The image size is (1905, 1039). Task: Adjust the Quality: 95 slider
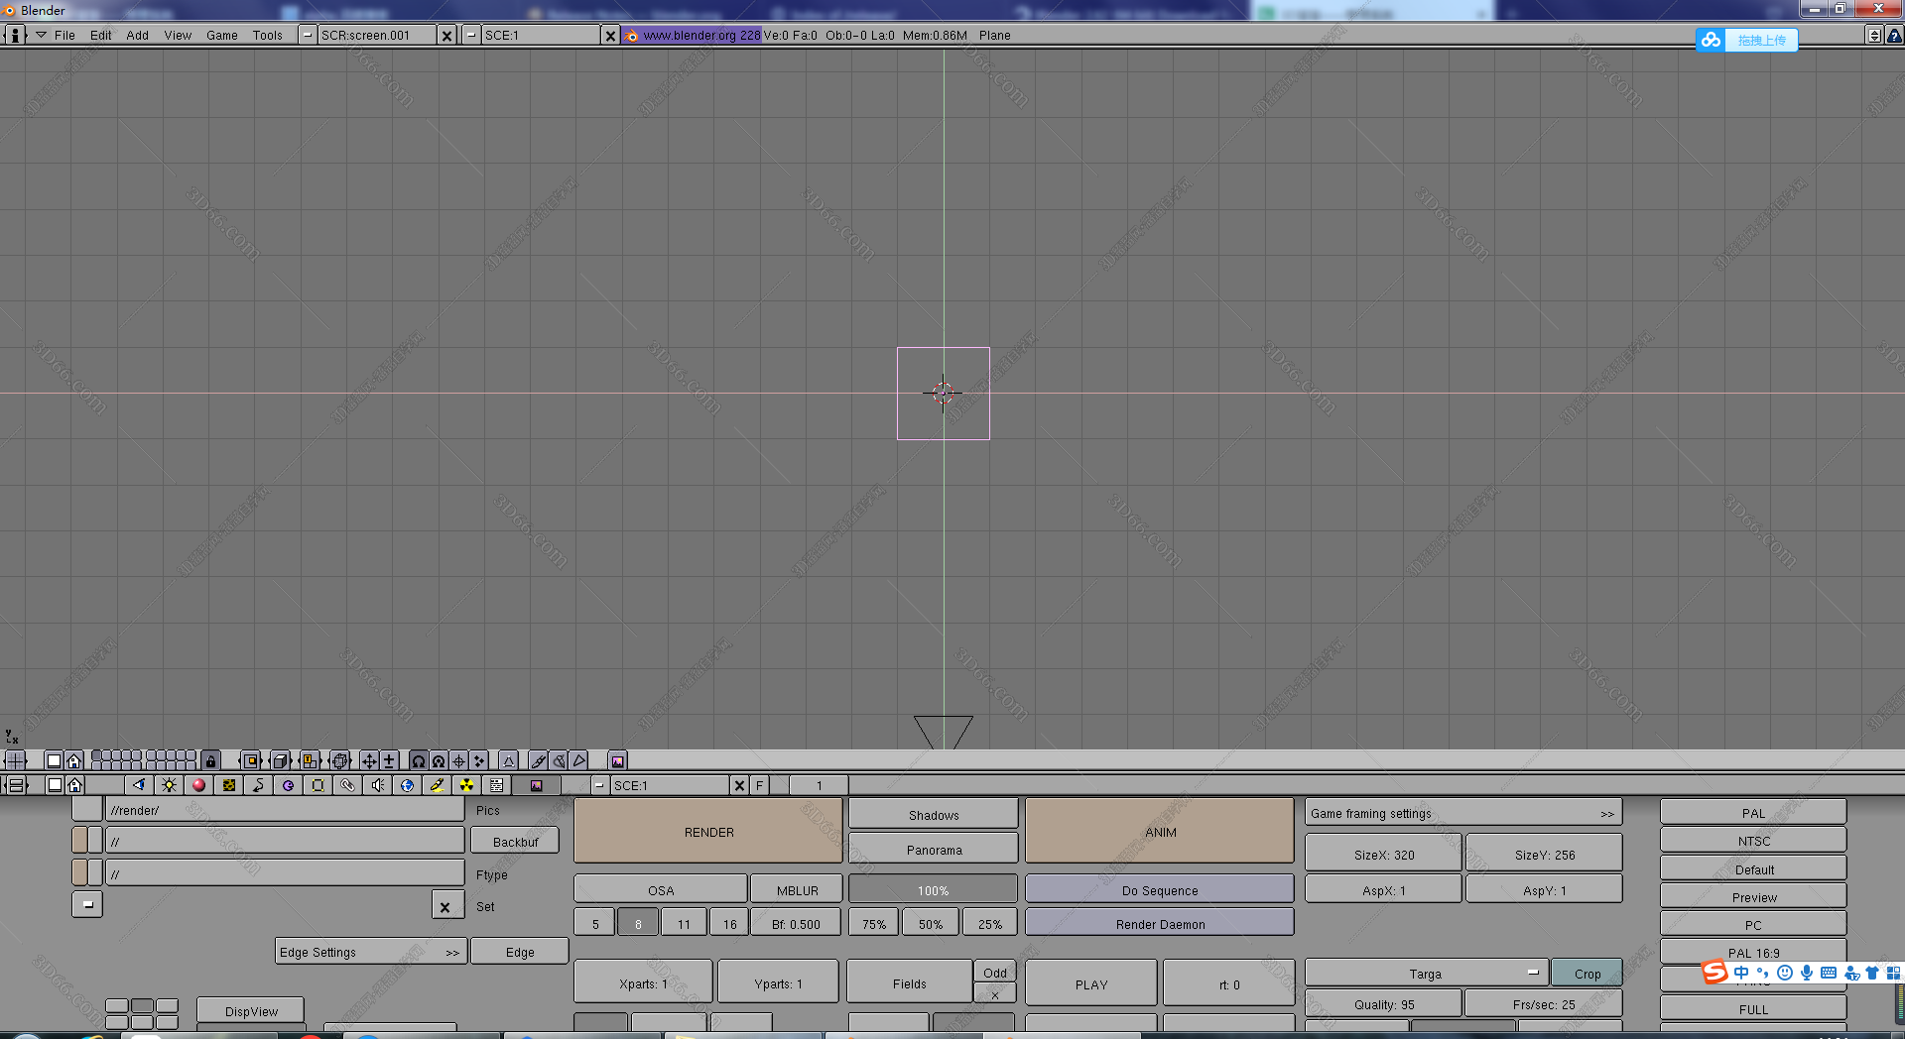1383,1004
